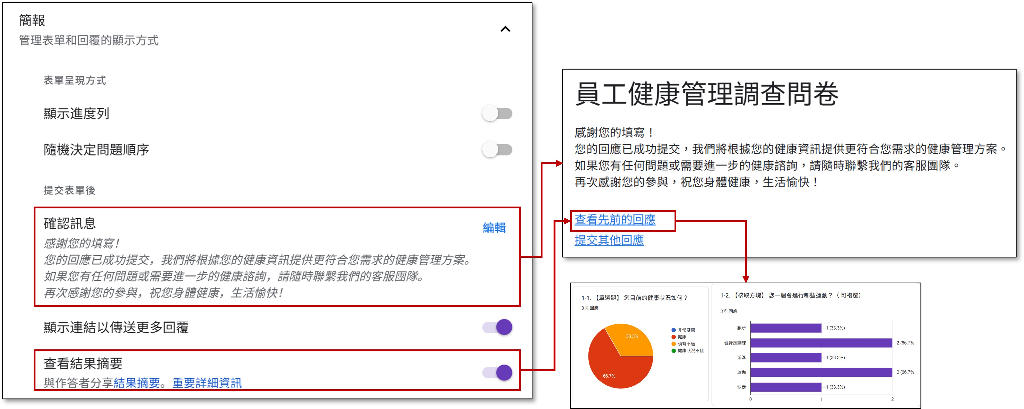The image size is (1024, 409).
Task: Click 編輯 for confirmation message
Action: point(494,228)
